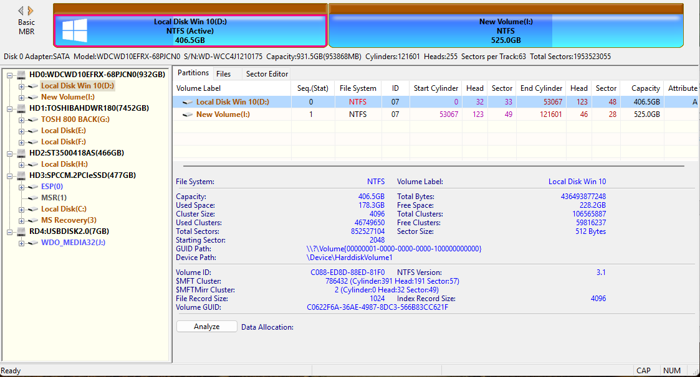
Task: Expand ESP(0) tree node
Action: pyautogui.click(x=21, y=187)
